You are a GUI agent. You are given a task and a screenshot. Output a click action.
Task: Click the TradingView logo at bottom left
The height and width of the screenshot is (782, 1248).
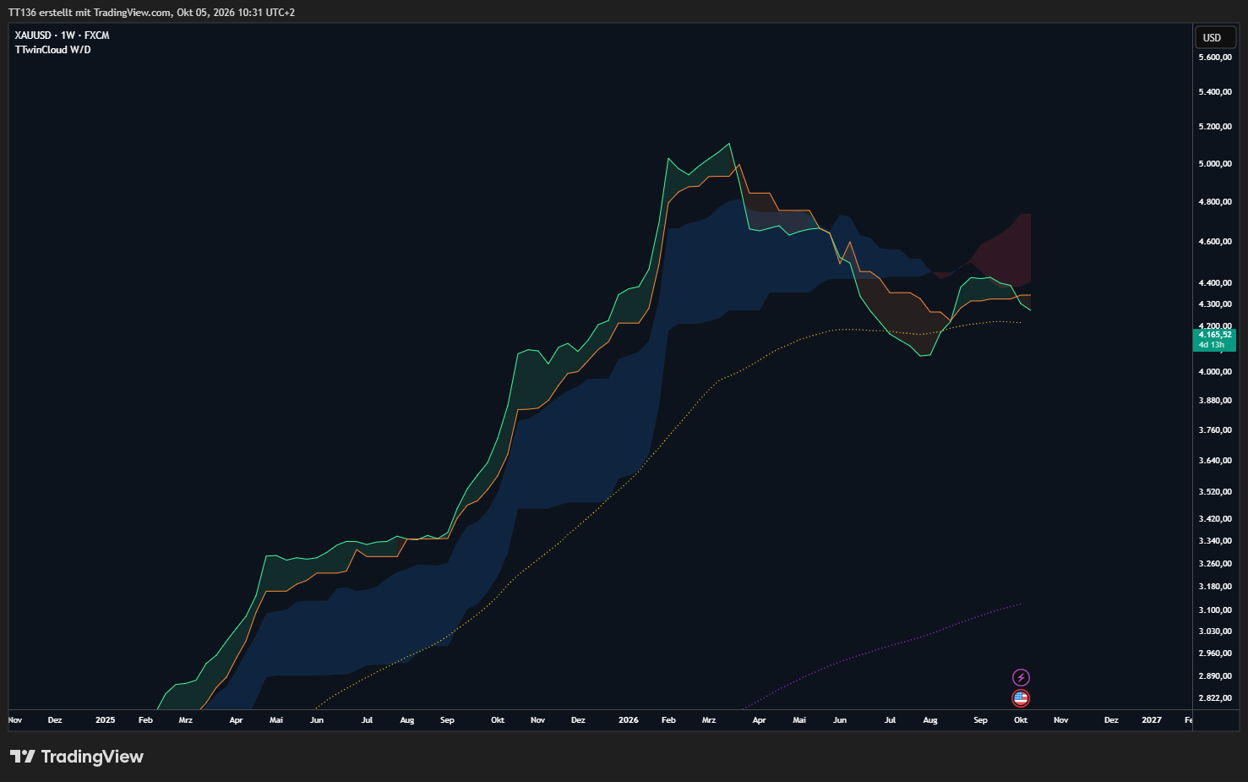(x=77, y=757)
